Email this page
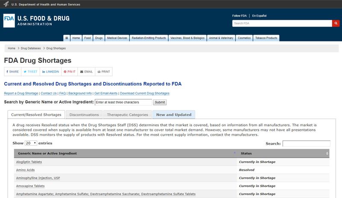Screen dimensions: 342x198 [86, 72]
